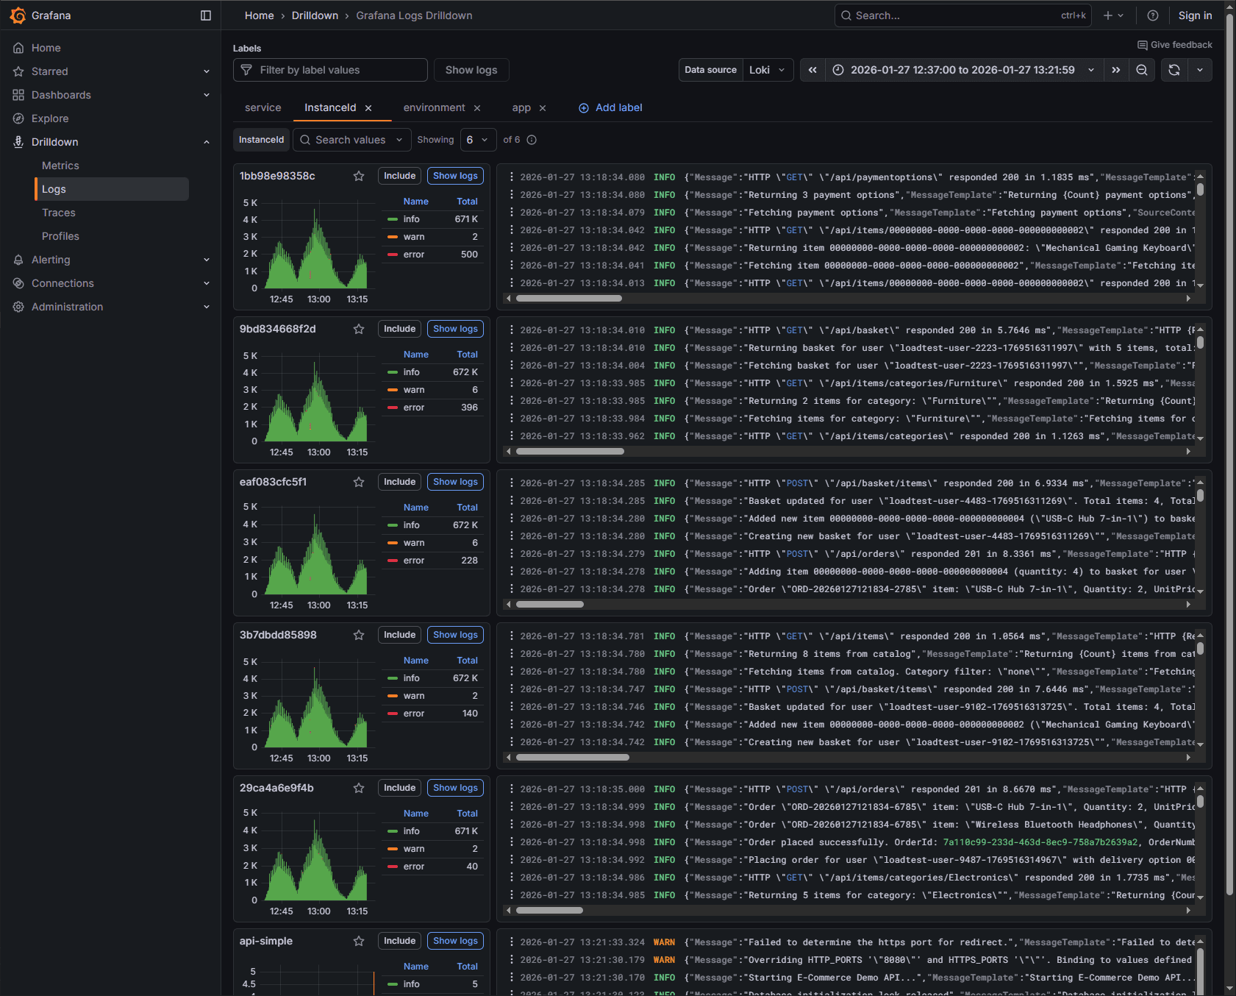This screenshot has height=996, width=1236.
Task: Select the Alerting bell icon
Action: coord(18,260)
